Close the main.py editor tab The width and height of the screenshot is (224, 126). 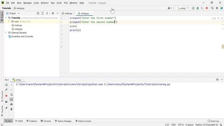[74, 13]
